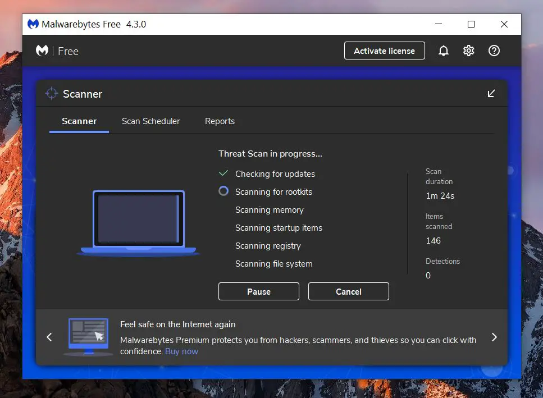Click the items scanned value 146
This screenshot has width=543, height=398.
pos(434,240)
